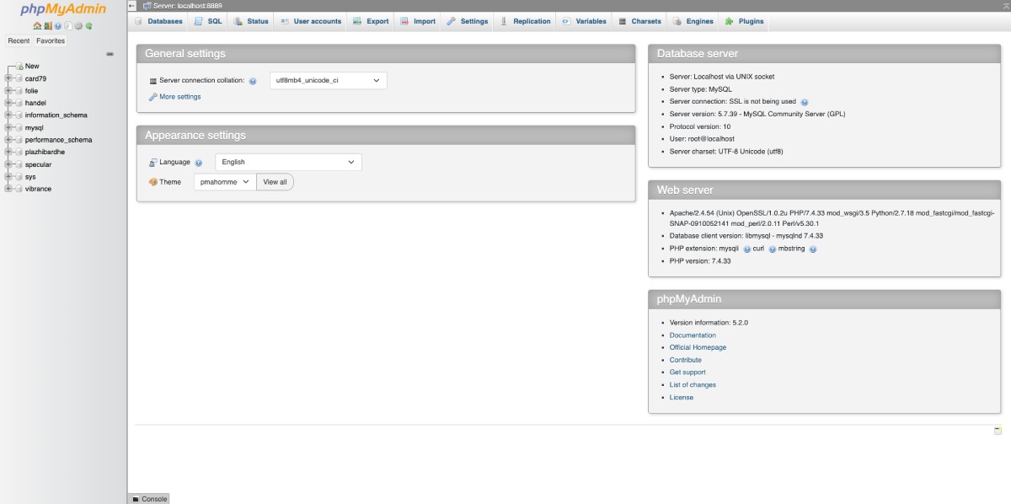This screenshot has height=504, width=1011.
Task: Click the card79 database icon
Action: point(19,78)
